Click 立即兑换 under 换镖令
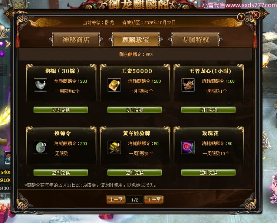Viewport: 277px width, 223px height. tap(61, 173)
